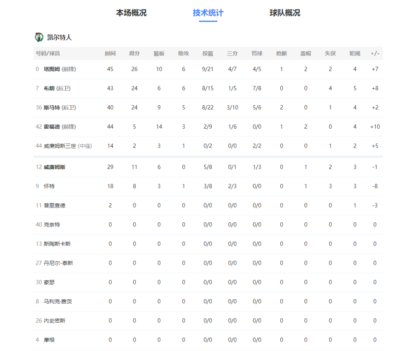Open player 布朗 (后卫)
411x351 pixels.
tap(57, 88)
